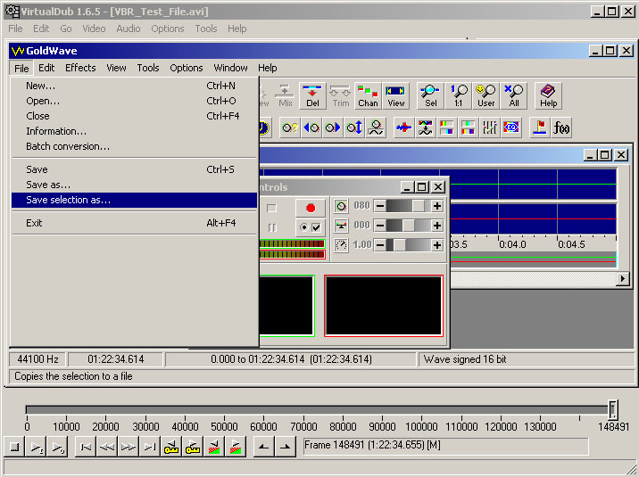Toggle the checkmark box in Device Controls
The width and height of the screenshot is (639, 477).
(316, 227)
